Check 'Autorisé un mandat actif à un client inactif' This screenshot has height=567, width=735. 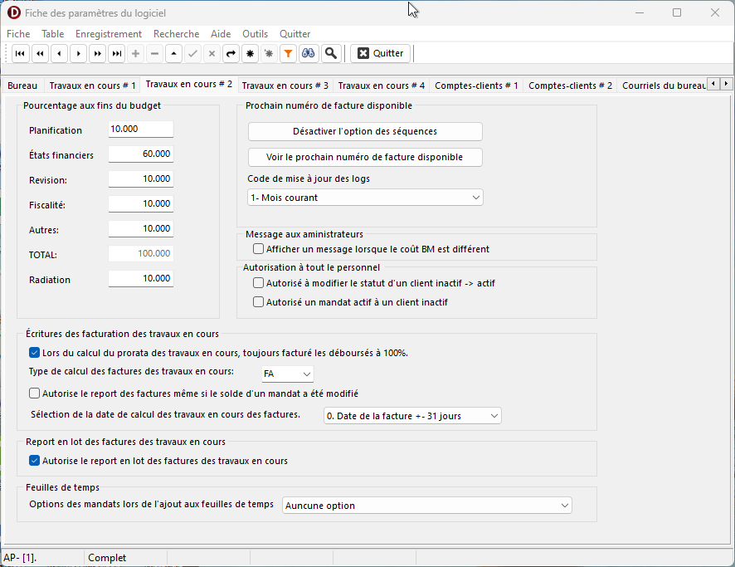click(x=258, y=302)
